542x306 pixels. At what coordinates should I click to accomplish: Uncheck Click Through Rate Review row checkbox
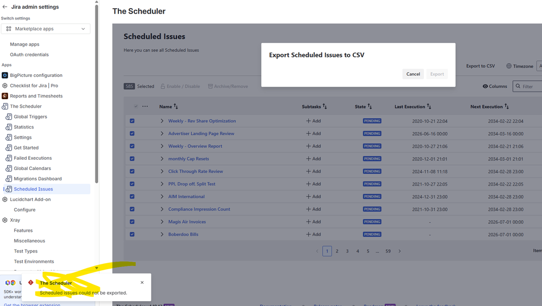132,171
